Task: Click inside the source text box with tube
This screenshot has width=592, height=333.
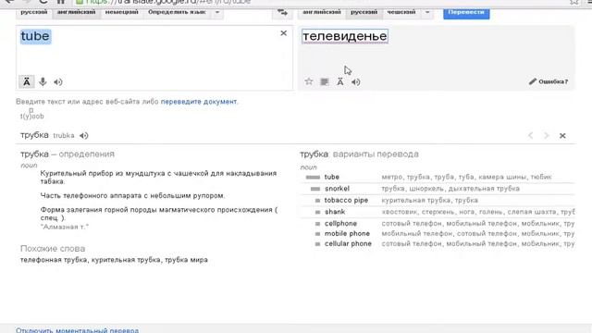Action: 154,57
